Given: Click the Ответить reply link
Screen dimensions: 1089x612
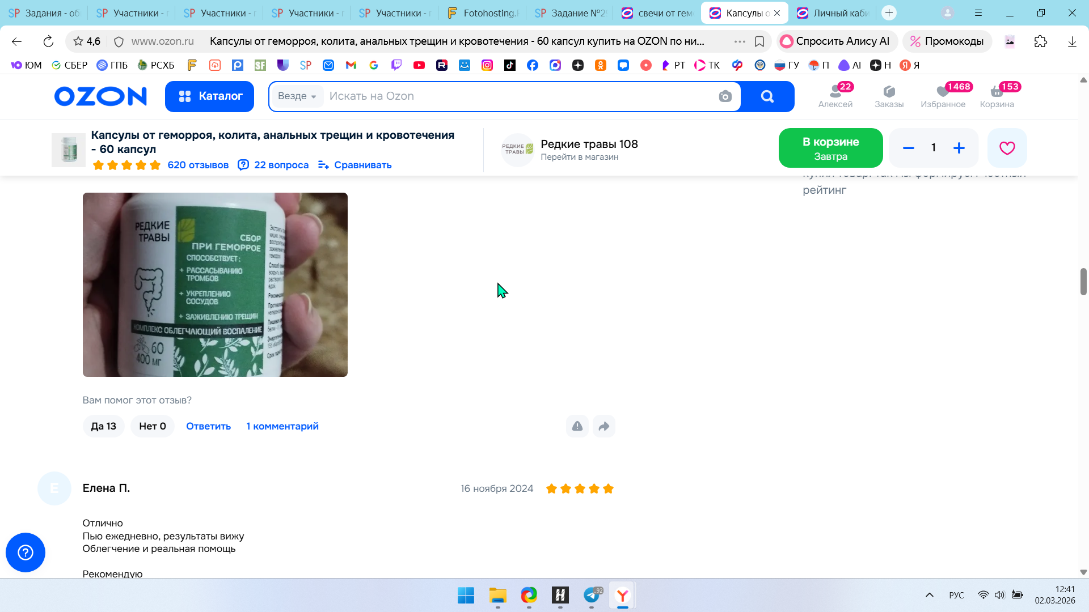Looking at the screenshot, I should pos(208,426).
